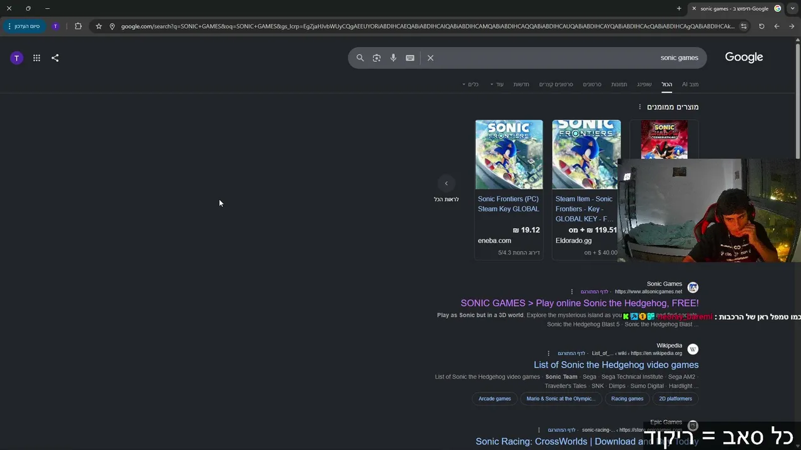Select the 2D platformers chip

pyautogui.click(x=675, y=399)
